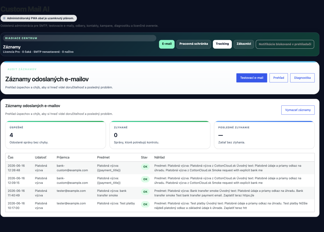Open the Zákazníci tab
The width and height of the screenshot is (324, 232).
click(x=244, y=44)
